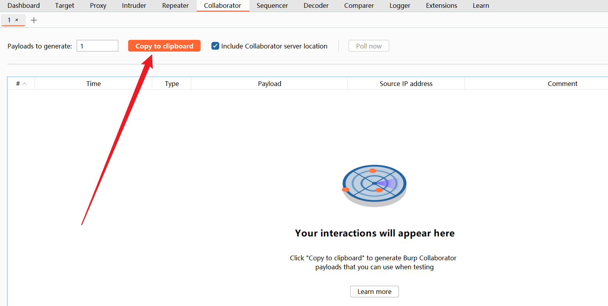Switch to the Repeater tab
The width and height of the screenshot is (608, 306).
[175, 5]
